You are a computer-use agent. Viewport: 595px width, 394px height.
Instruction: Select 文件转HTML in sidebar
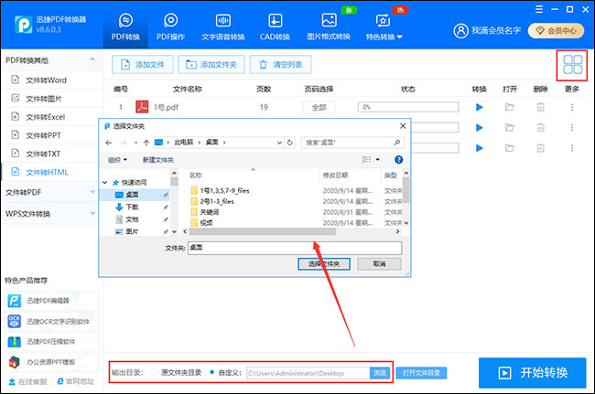coord(47,173)
